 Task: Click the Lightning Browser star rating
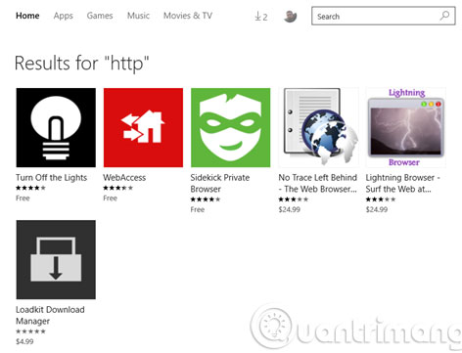click(x=381, y=199)
